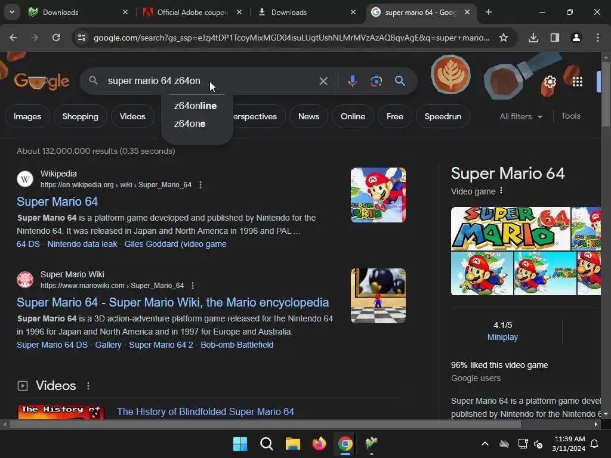Apply the Speedrun filter chip
This screenshot has width=611, height=458.
tap(443, 116)
